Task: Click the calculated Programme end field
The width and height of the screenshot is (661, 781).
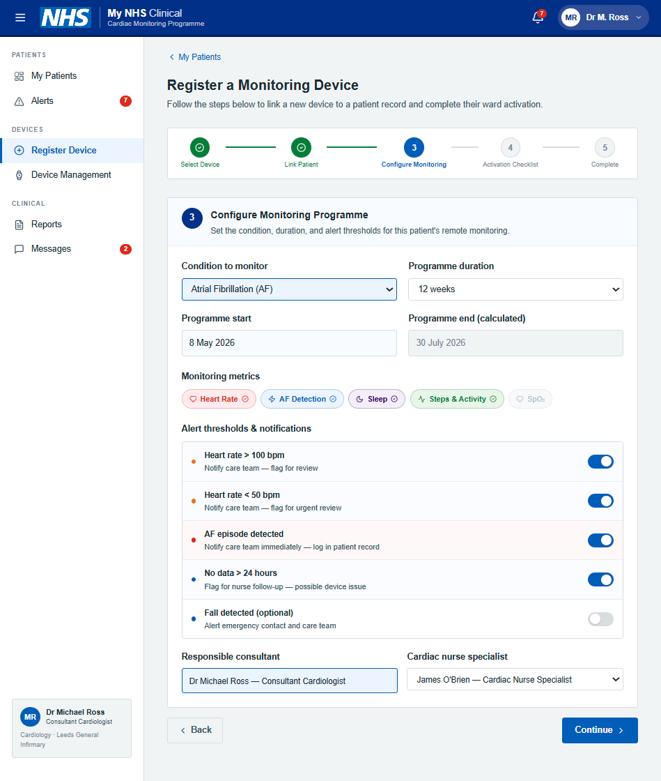Action: point(515,343)
